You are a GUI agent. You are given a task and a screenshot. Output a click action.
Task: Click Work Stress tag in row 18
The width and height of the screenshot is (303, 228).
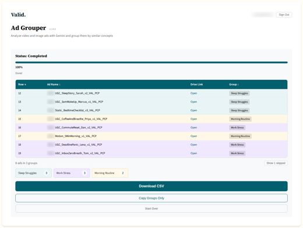[x=237, y=145]
